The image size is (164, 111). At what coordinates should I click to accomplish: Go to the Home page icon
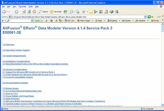point(34,12)
